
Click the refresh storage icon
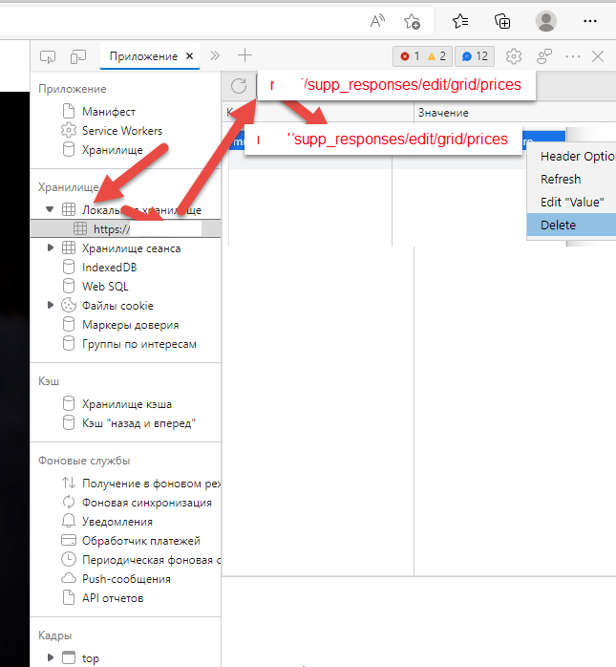(x=239, y=86)
